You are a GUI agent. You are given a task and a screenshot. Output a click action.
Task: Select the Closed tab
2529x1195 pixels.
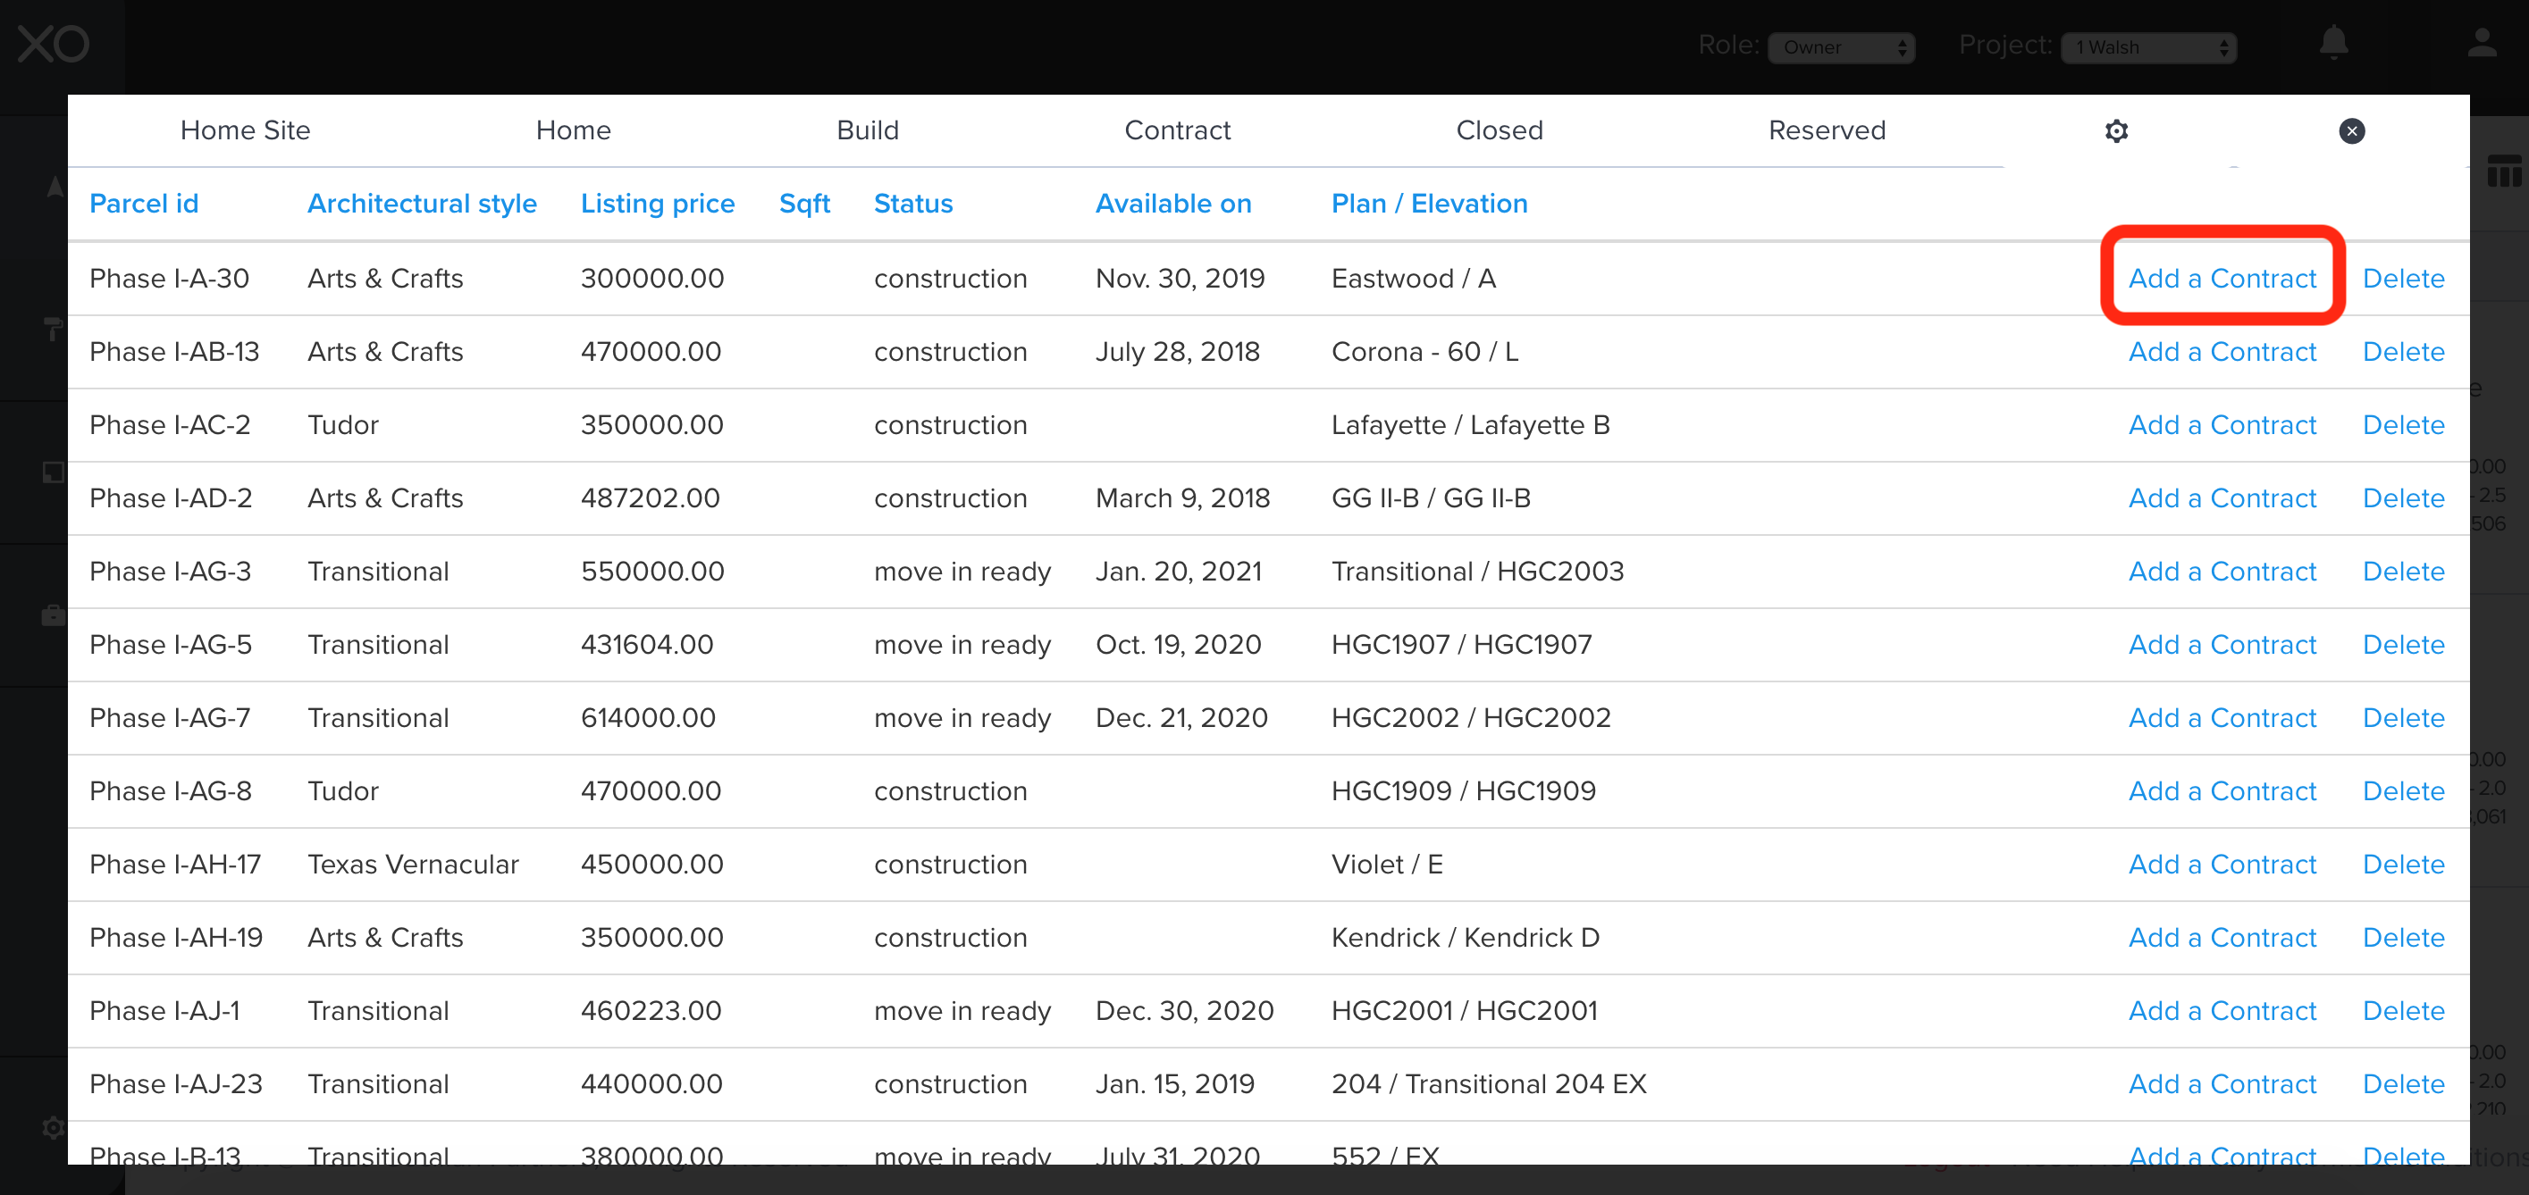(x=1498, y=130)
